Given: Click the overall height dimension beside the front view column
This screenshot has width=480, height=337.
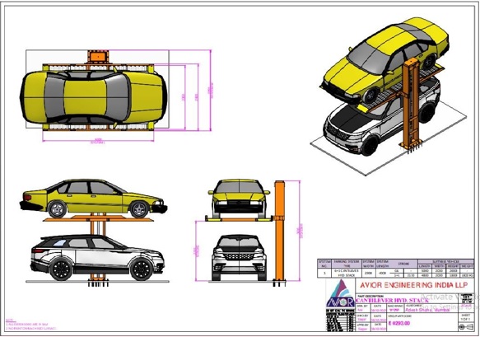Looking at the screenshot, I should tap(299, 231).
